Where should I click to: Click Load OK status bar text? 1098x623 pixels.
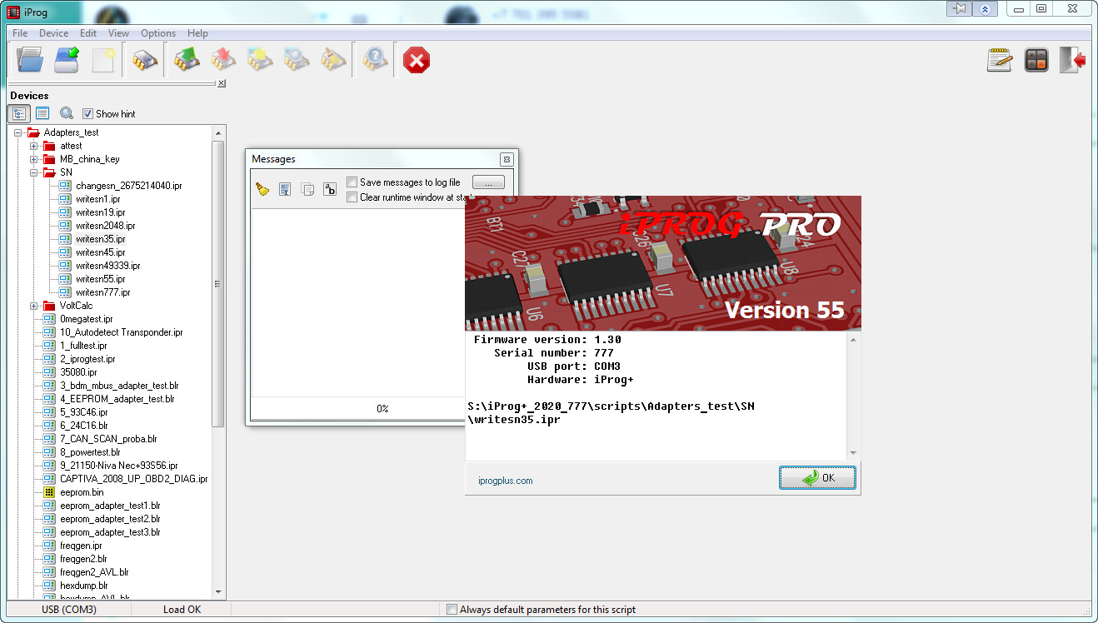click(182, 610)
